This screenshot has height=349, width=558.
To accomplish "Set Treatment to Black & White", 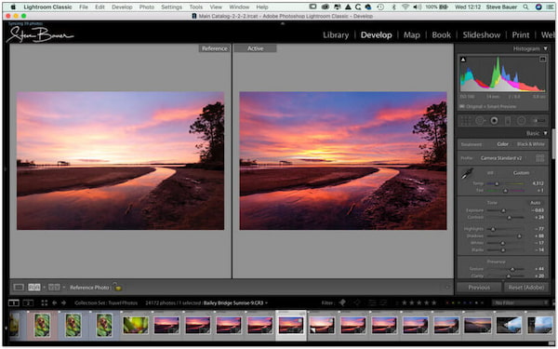I will (530, 144).
